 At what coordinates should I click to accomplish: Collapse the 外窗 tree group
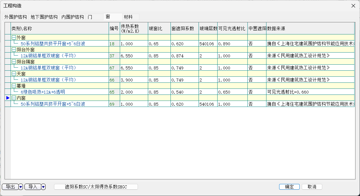(x=14, y=37)
